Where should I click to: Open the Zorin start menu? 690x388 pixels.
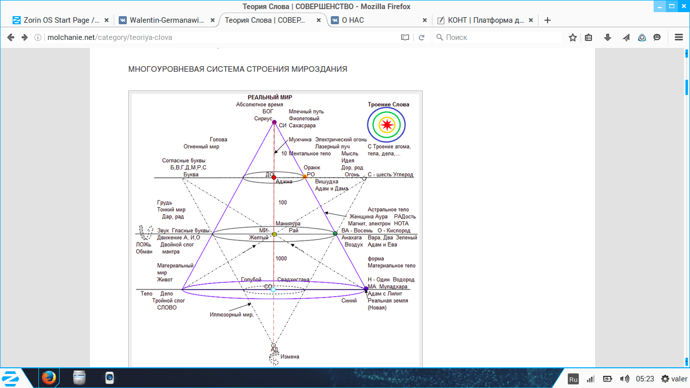click(11, 378)
